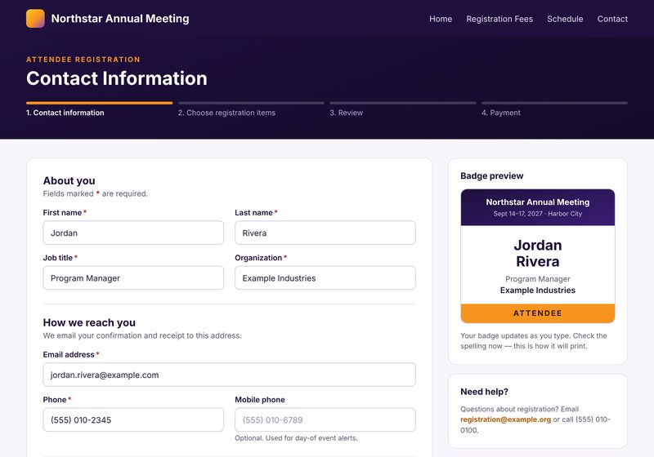Click the 'We email your confirmation' helper text

142,335
